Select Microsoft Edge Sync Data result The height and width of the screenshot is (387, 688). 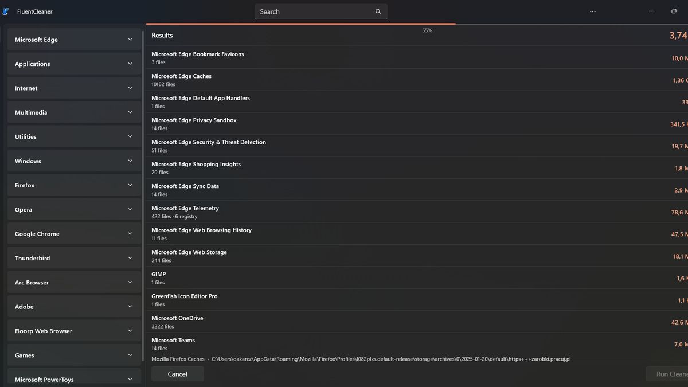coord(417,190)
